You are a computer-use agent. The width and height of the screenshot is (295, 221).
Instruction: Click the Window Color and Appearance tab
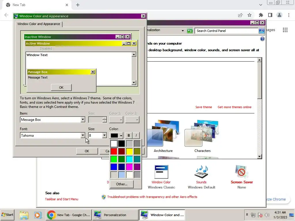coord(39,24)
